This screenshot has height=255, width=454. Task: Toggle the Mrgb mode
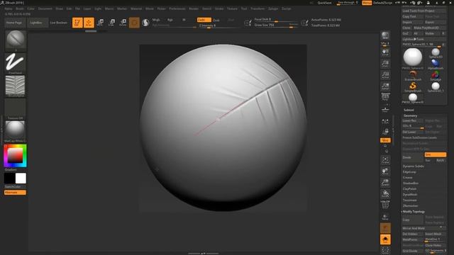[x=156, y=20]
